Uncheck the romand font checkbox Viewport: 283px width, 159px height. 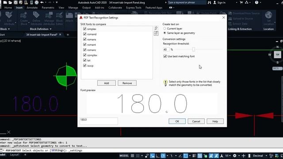tap(84, 34)
